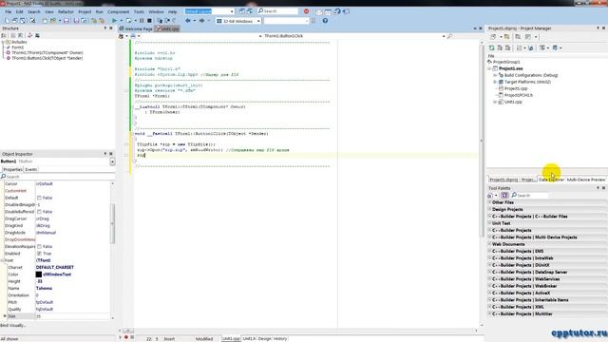
Task: Open the 32-bit Windows platform dropdown
Action: pos(258,21)
